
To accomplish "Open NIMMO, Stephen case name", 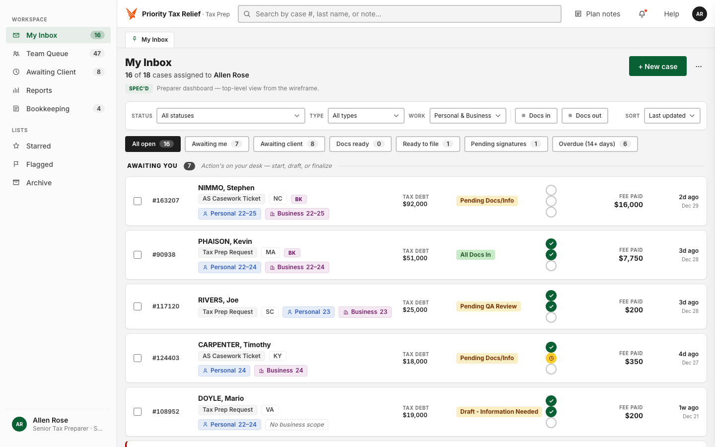I will point(226,188).
